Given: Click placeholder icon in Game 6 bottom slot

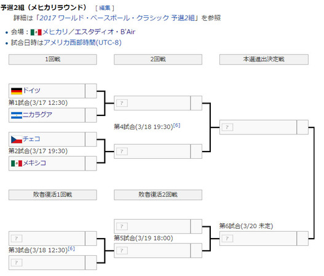Looking at the screenshot, I should point(227,239).
